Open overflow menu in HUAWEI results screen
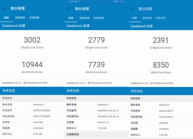 point(125,8)
